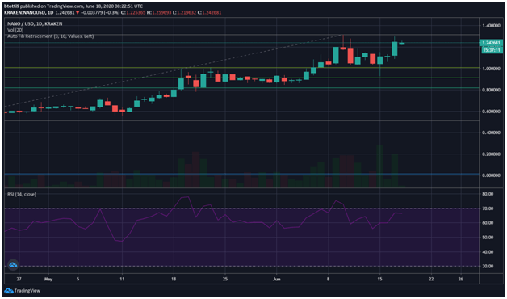
Task: Click the 60.00 RSI axis label
Action: (x=488, y=222)
